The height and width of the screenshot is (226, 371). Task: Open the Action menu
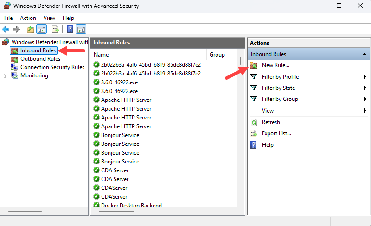pos(28,18)
